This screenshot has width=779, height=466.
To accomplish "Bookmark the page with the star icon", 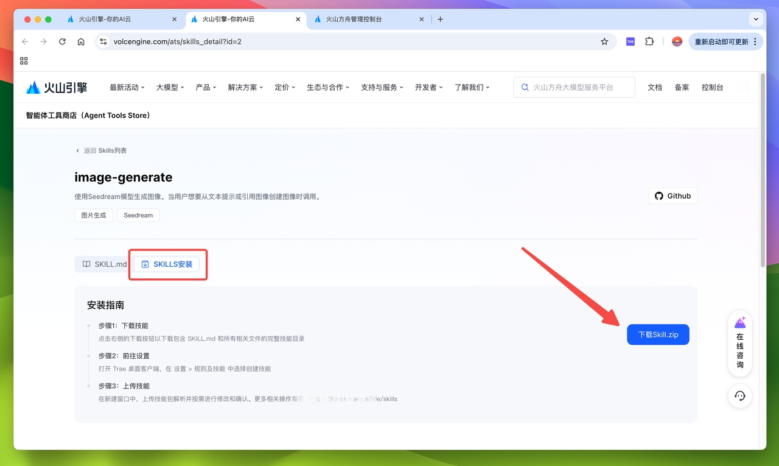I will click(604, 41).
